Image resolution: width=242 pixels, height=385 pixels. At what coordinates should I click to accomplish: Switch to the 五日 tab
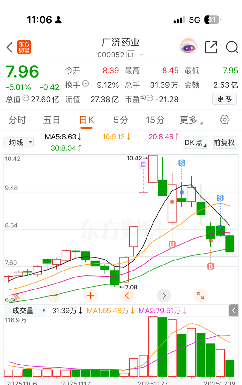[x=52, y=120]
